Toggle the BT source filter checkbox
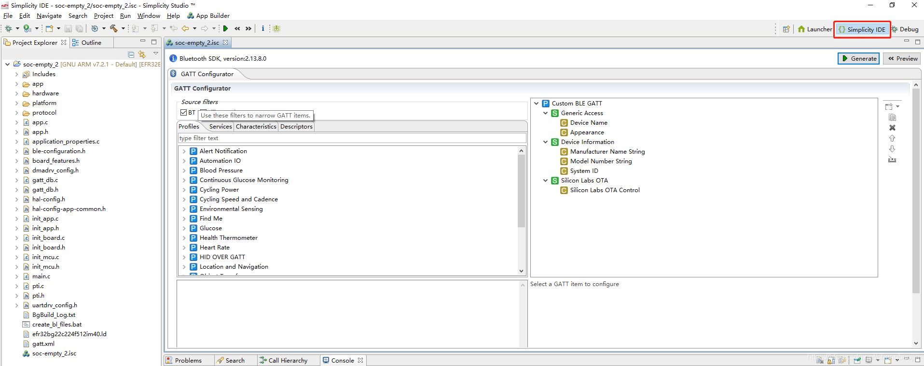Viewport: 924px width, 366px height. (183, 113)
